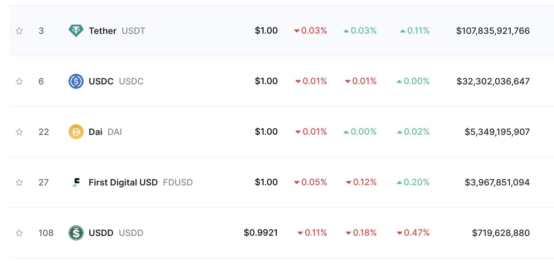Add Tether to your watchlist star
The height and width of the screenshot is (263, 554).
point(19,30)
